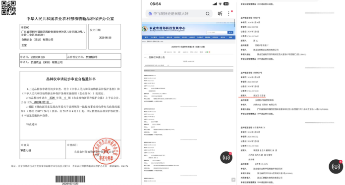Click the red share icon under announcement title

click(x=210, y=52)
